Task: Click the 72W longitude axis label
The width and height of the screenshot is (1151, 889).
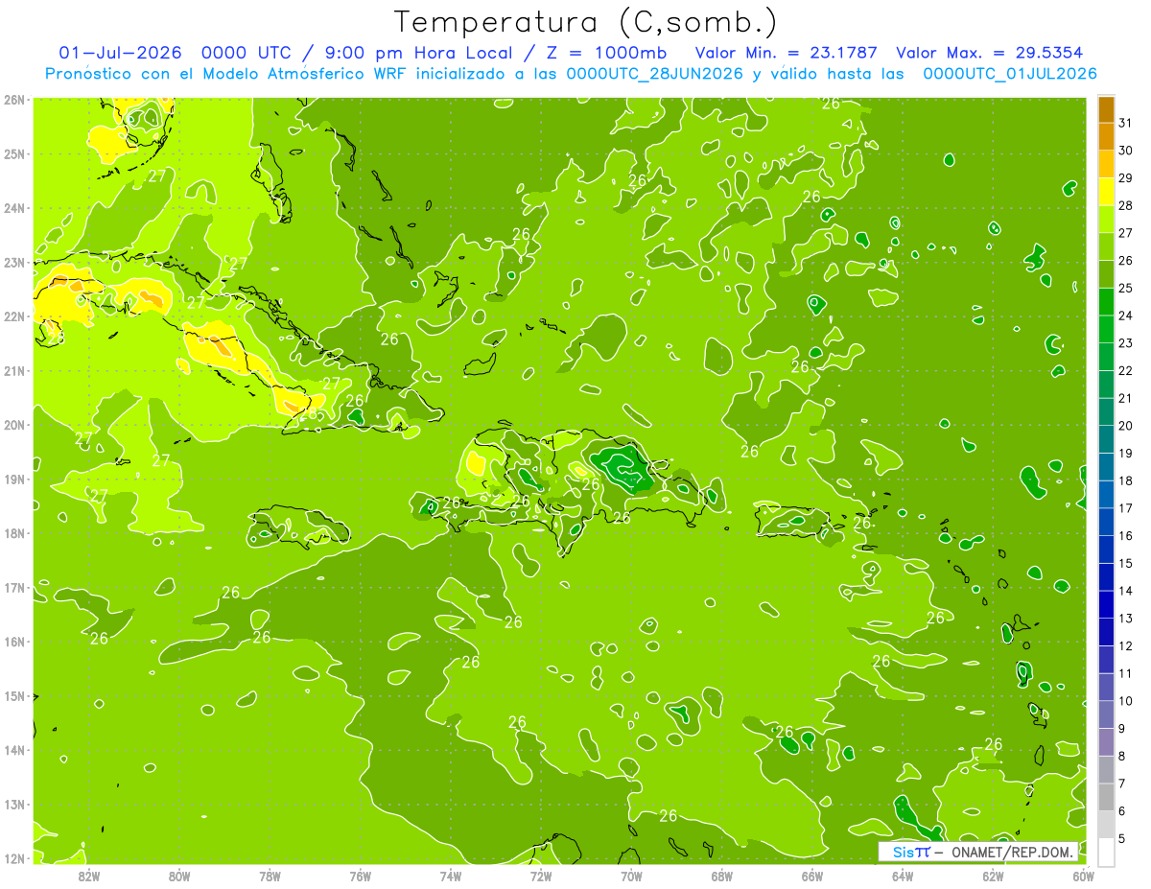Action: 541,876
